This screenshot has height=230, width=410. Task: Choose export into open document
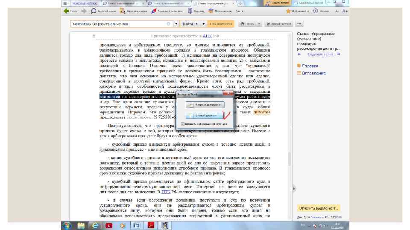[x=205, y=105]
